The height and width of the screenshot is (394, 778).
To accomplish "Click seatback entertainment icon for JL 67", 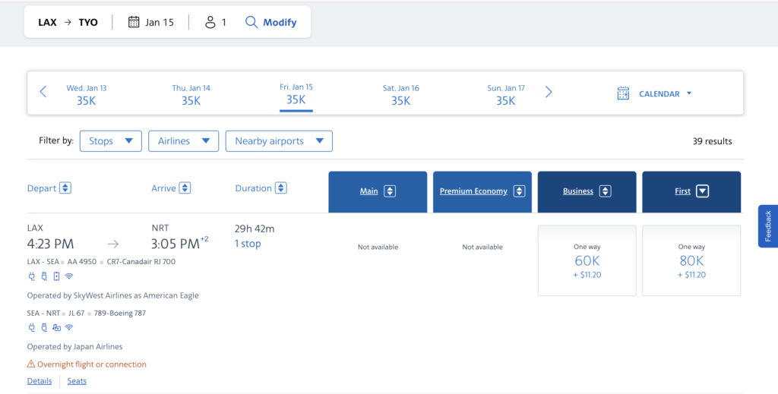I will click(56, 328).
